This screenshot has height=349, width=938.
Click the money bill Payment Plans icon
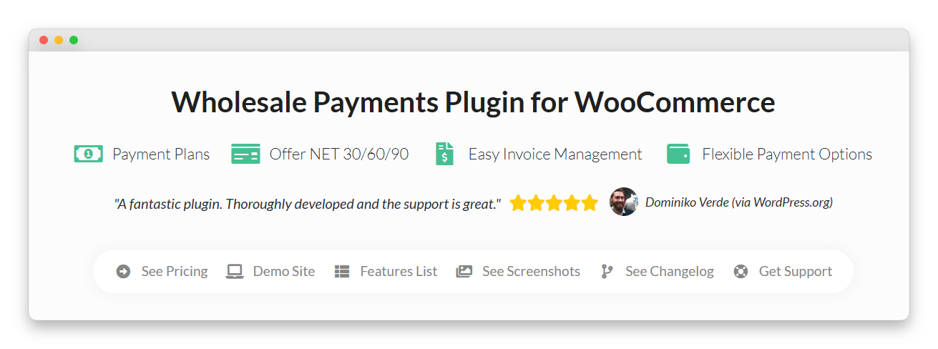89,154
